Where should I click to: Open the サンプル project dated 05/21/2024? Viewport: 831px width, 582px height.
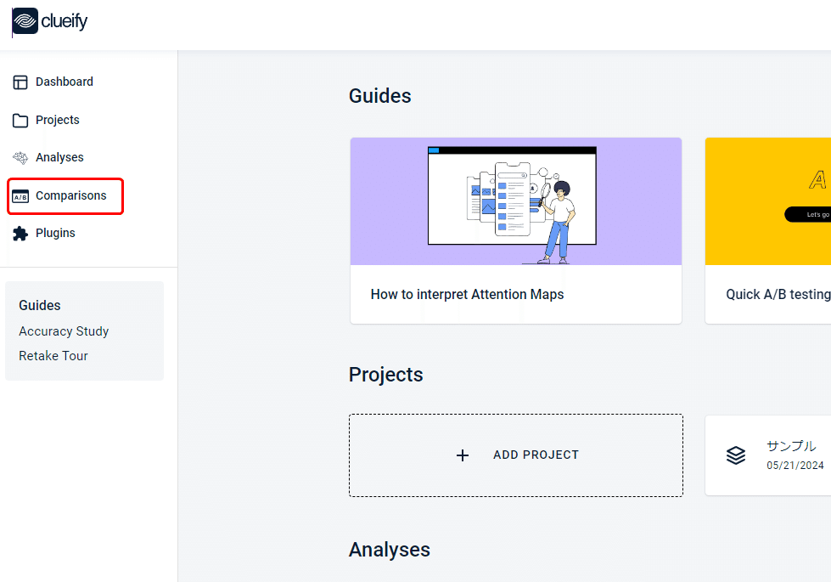tap(791, 455)
